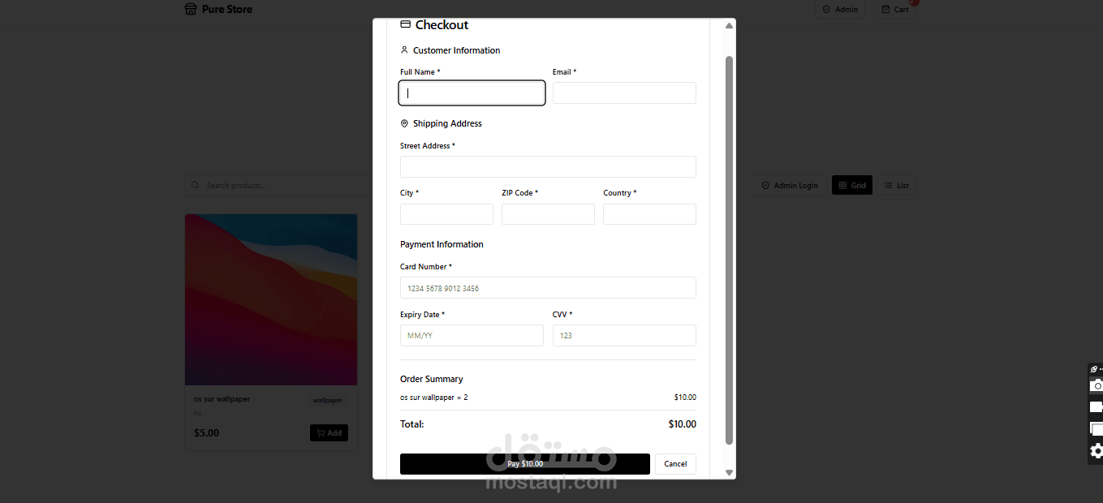
Task: Focus the Expiry Date MM/YY field
Action: [x=472, y=336]
